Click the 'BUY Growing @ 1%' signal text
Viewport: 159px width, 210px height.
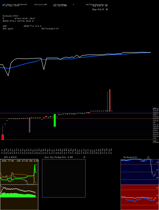(x=50, y=29)
